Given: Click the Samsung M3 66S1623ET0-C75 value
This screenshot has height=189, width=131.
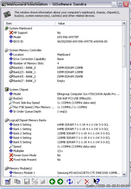Looking at the screenshot, I should [89, 173].
